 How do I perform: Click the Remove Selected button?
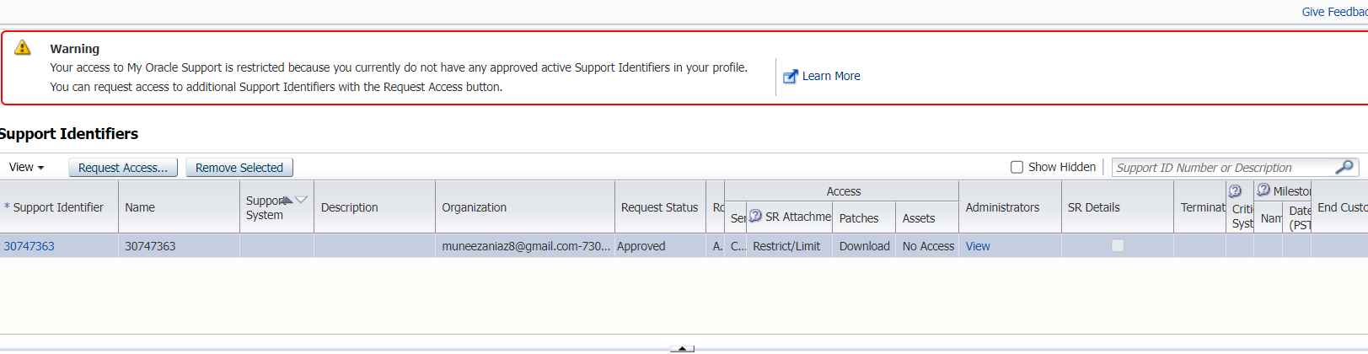click(x=239, y=168)
